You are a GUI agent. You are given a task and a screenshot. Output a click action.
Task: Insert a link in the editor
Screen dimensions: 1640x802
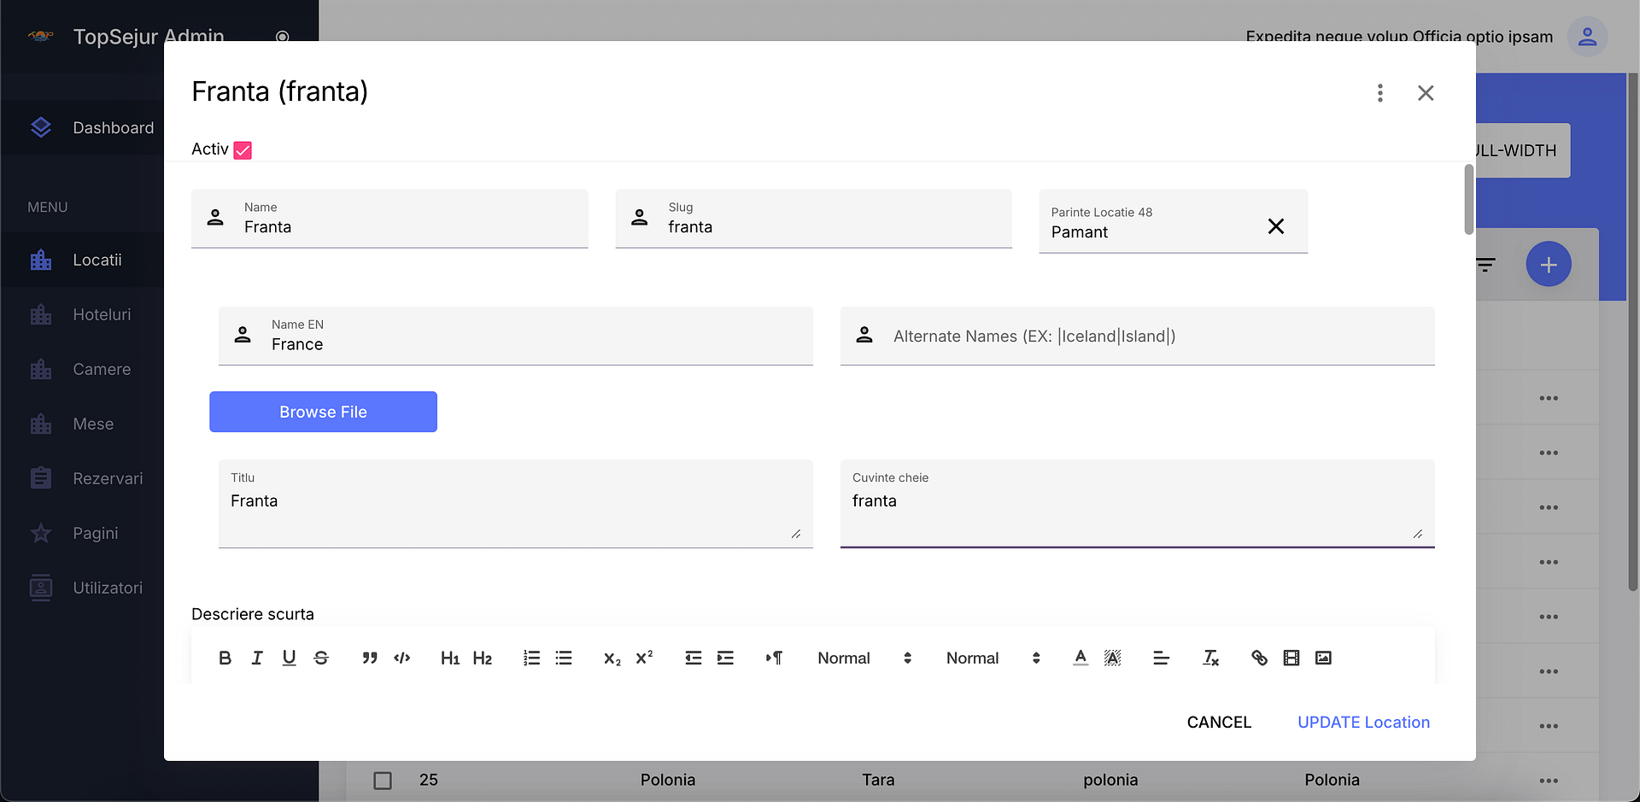pos(1259,658)
